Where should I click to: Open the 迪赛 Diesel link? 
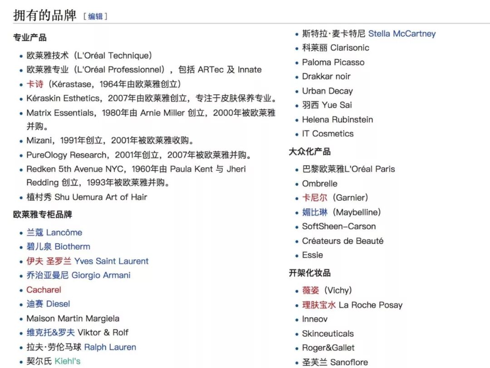click(x=49, y=303)
